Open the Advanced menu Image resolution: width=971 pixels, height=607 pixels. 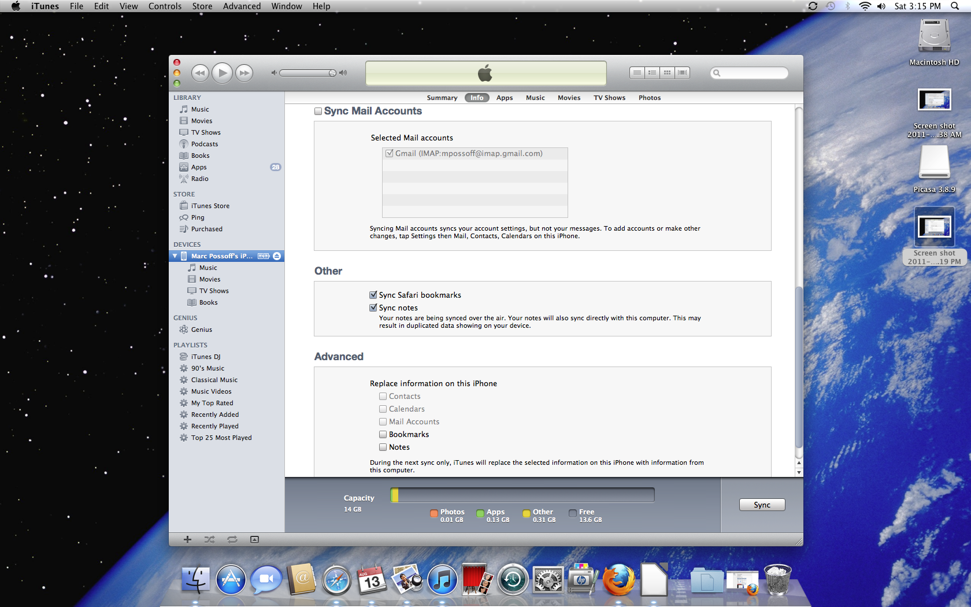pos(242,6)
